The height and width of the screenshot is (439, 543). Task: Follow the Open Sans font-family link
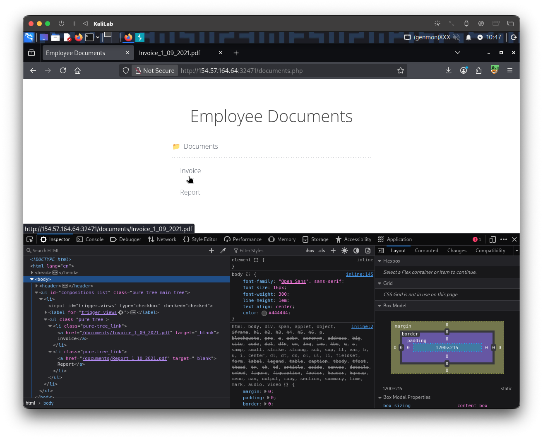(x=293, y=281)
